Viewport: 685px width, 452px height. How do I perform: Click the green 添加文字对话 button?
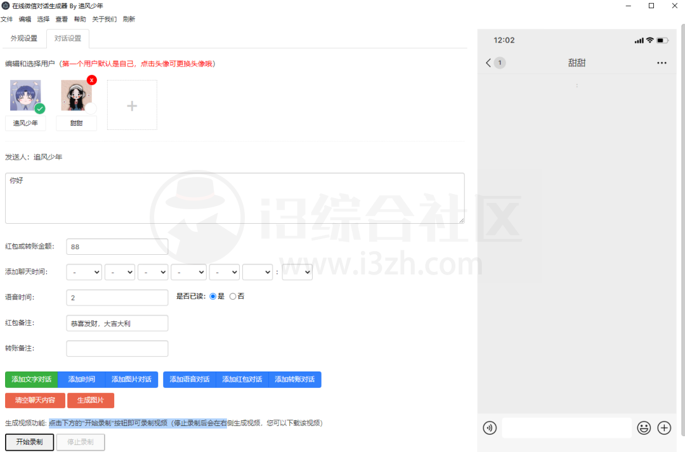[x=32, y=380]
